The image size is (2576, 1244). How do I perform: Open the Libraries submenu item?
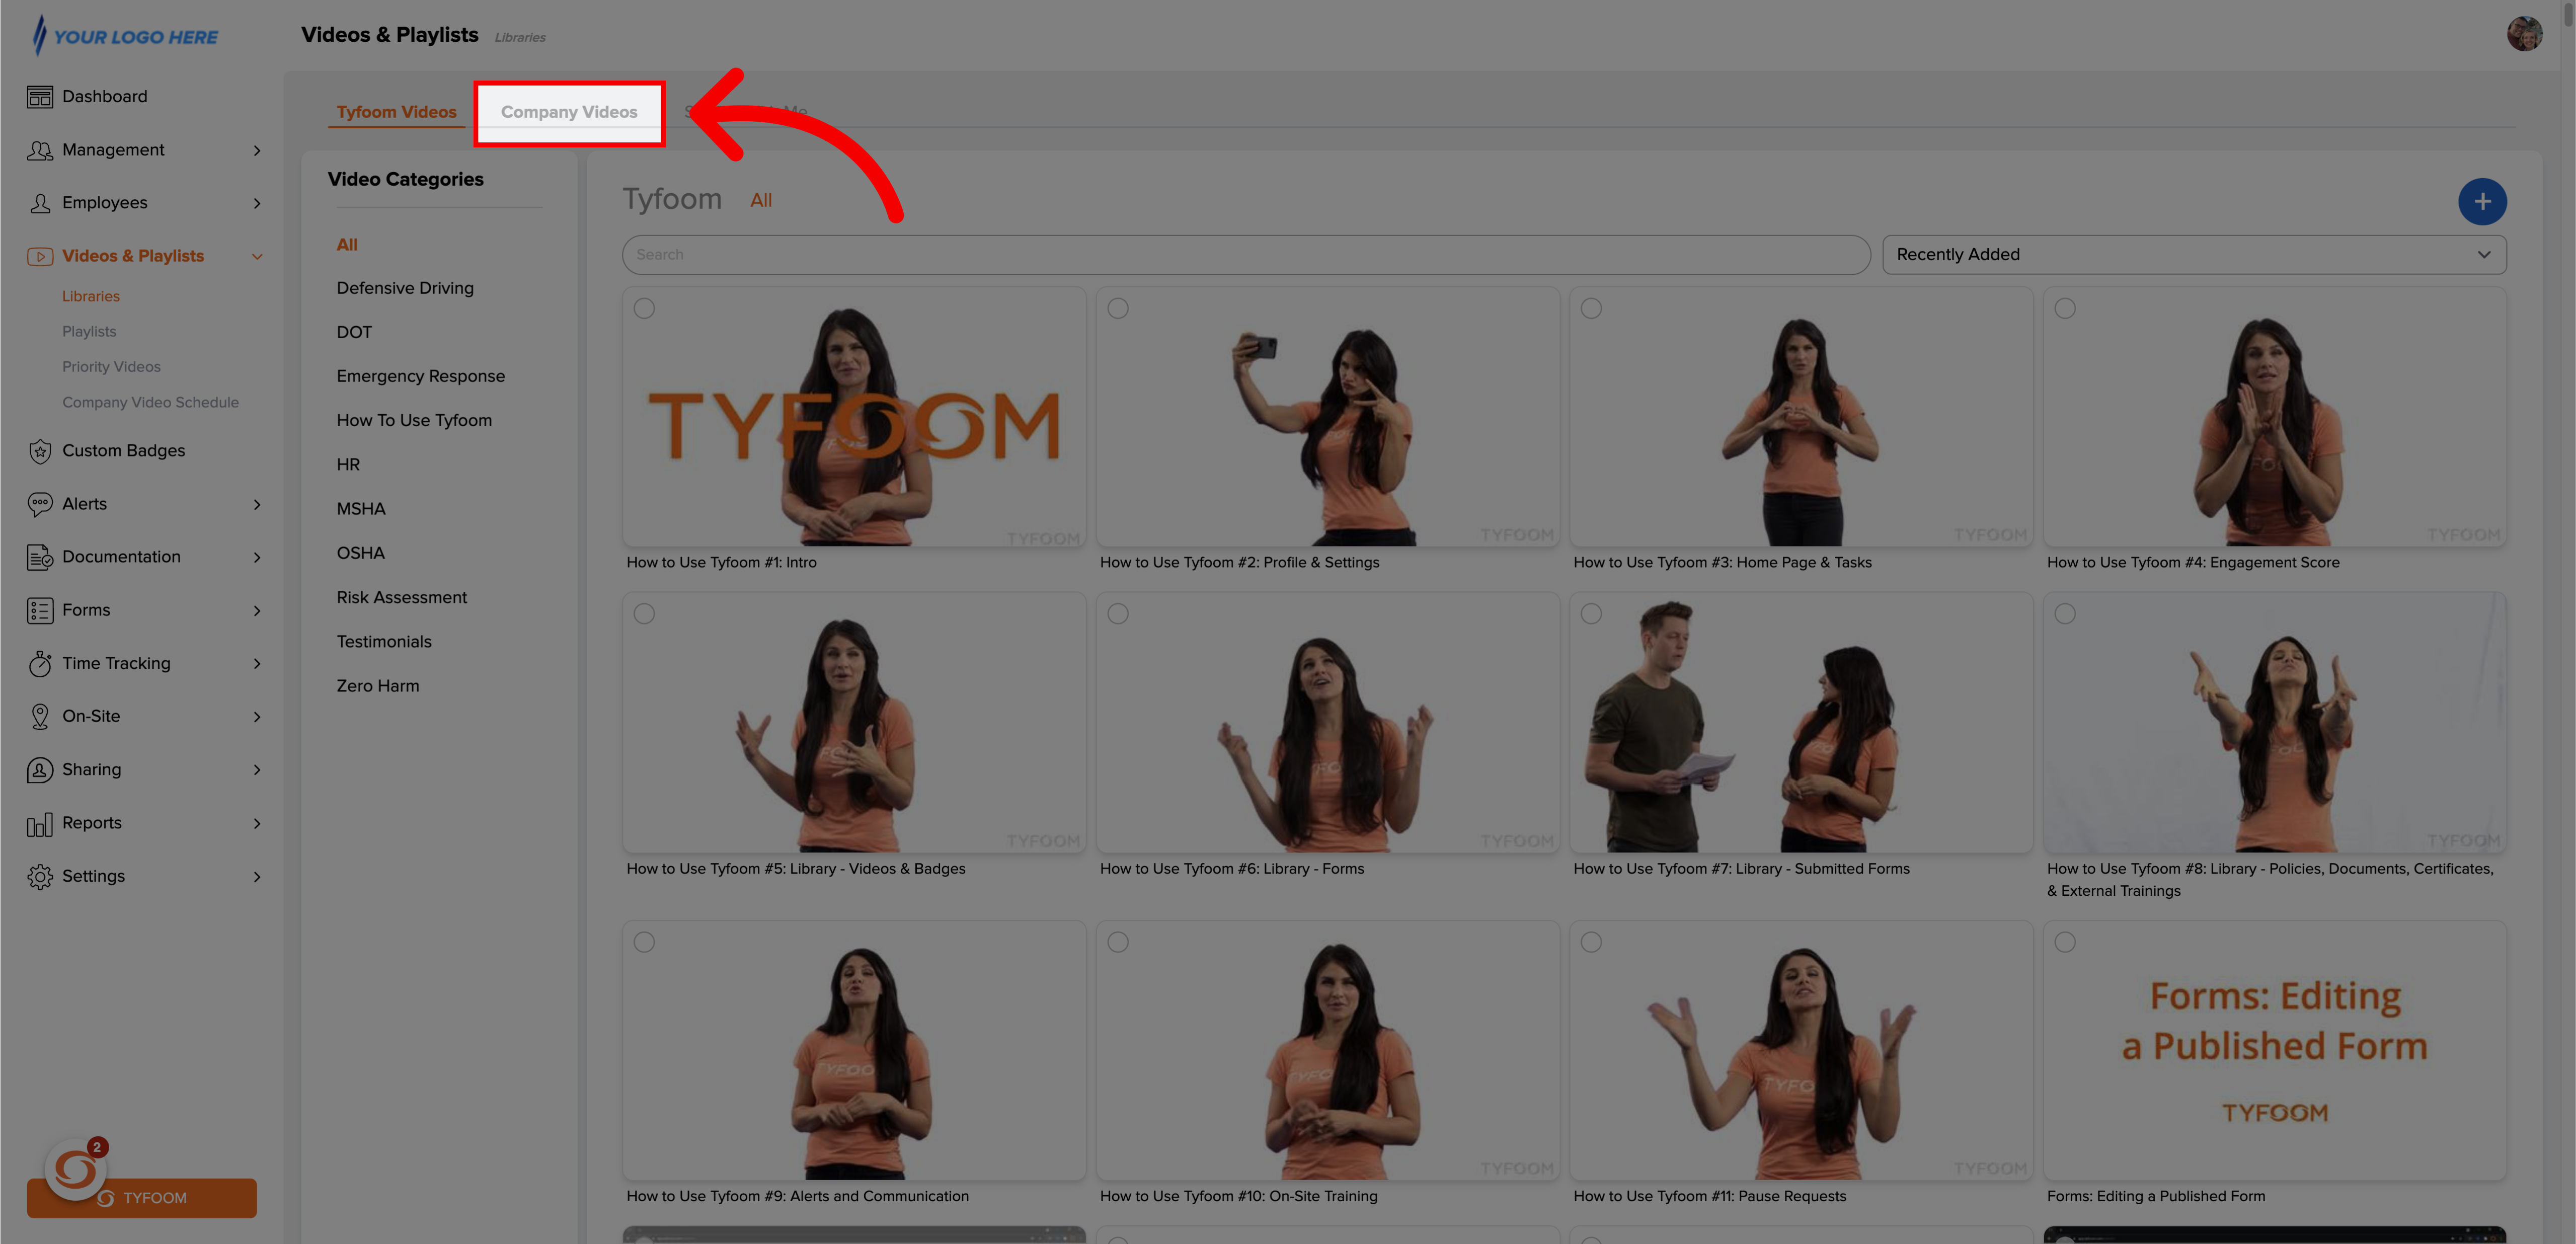(91, 297)
